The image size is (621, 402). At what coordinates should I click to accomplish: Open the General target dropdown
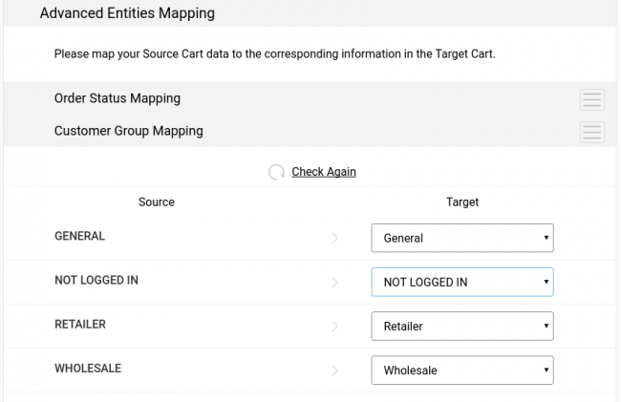coord(462,238)
